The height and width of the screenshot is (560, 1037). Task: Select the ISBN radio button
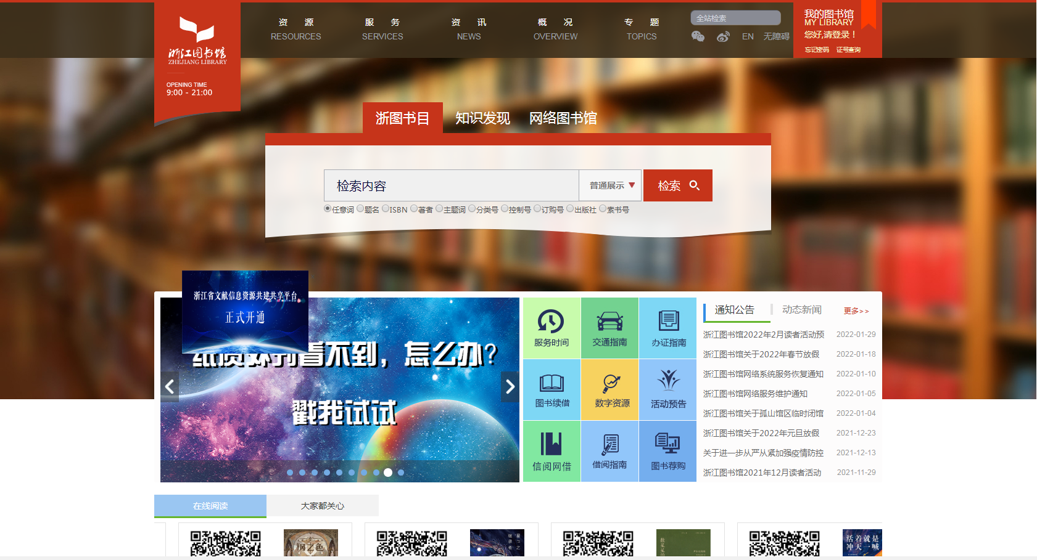coord(386,209)
